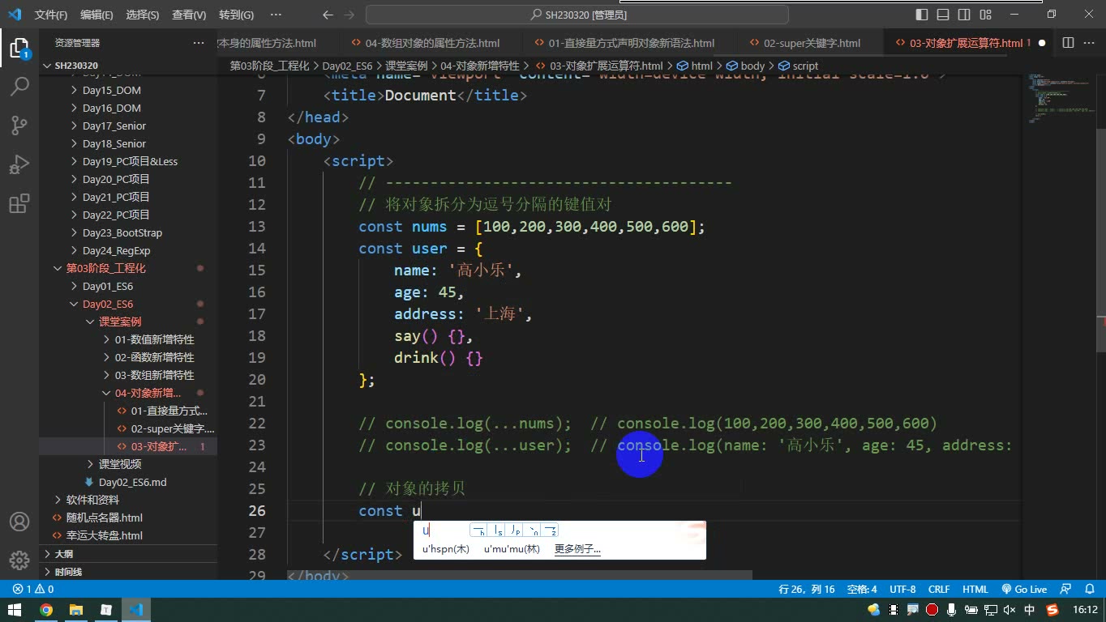This screenshot has width=1106, height=622.
Task: Click the errors and warnings status indicator
Action: (x=33, y=590)
